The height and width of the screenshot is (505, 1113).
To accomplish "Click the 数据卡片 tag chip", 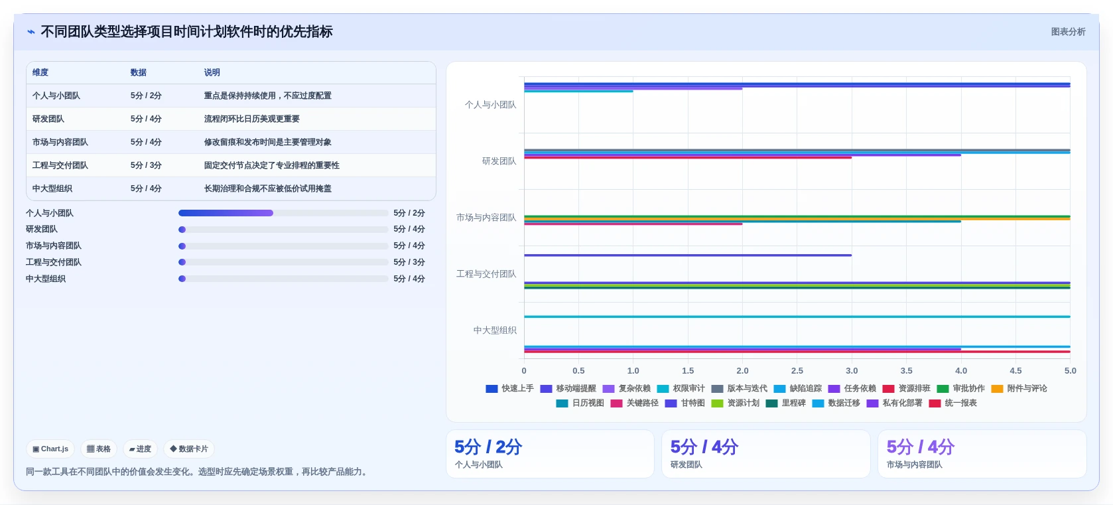I will (189, 449).
